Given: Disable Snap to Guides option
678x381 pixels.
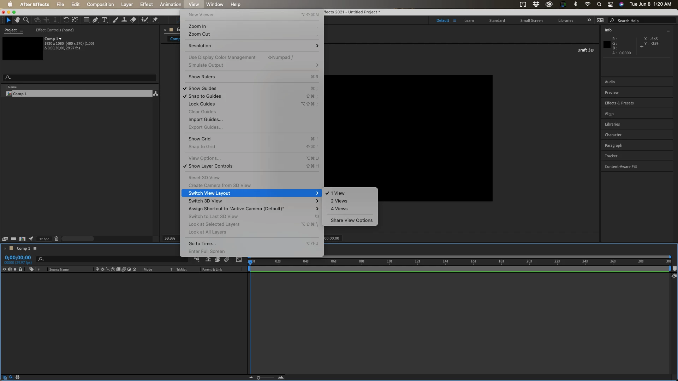Looking at the screenshot, I should pos(204,96).
